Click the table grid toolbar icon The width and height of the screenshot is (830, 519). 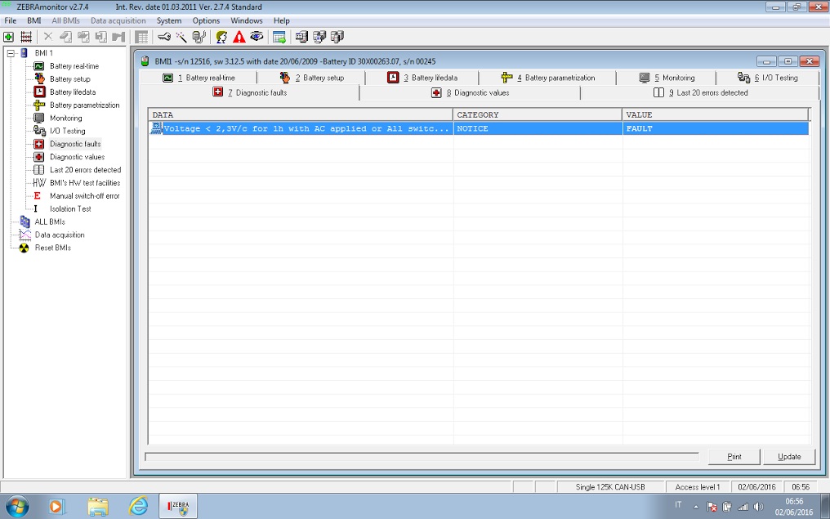pos(141,37)
